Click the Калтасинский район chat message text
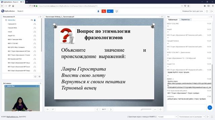 pyautogui.click(x=186, y=99)
